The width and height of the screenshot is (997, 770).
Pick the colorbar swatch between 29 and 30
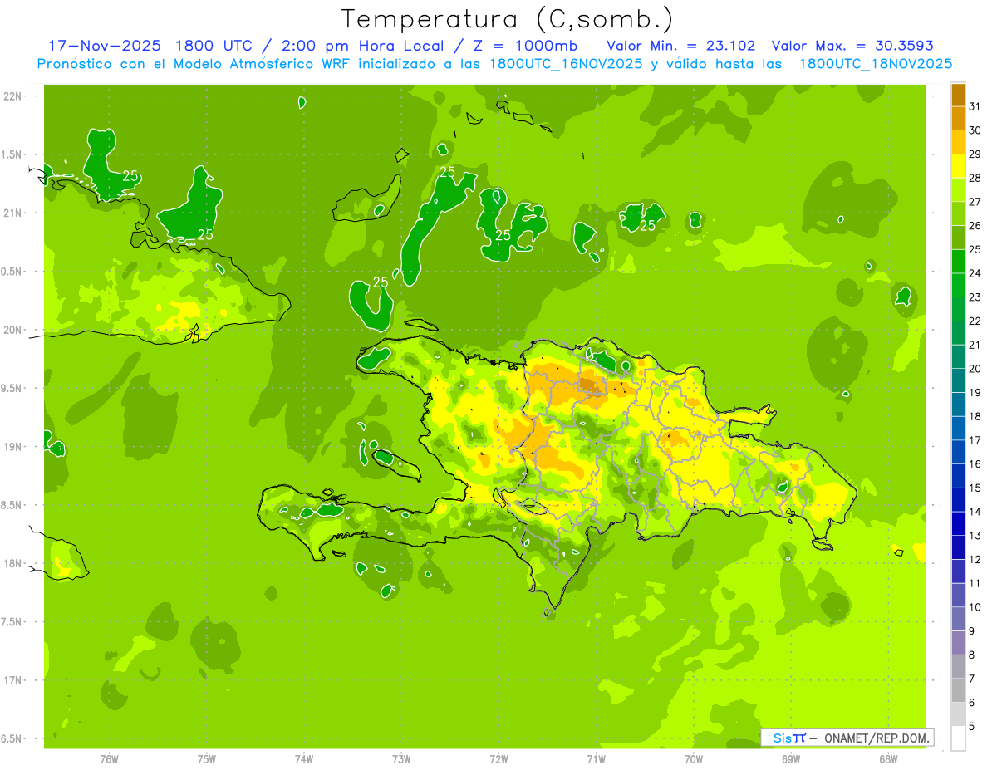coord(958,142)
